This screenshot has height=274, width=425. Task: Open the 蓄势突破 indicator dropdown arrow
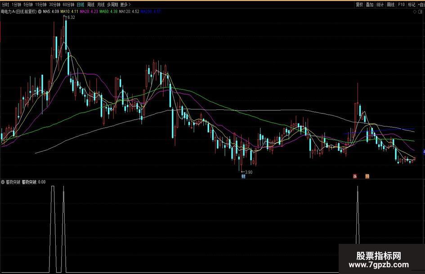coord(3,182)
